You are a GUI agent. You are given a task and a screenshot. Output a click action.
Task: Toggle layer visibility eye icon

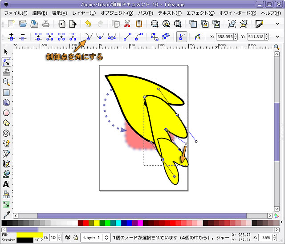pyautogui.click(x=68, y=237)
